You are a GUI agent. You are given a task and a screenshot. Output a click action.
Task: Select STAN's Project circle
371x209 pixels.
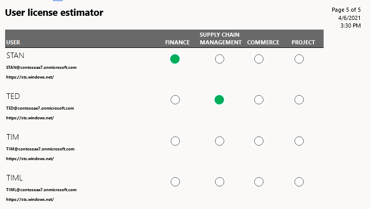pyautogui.click(x=299, y=59)
